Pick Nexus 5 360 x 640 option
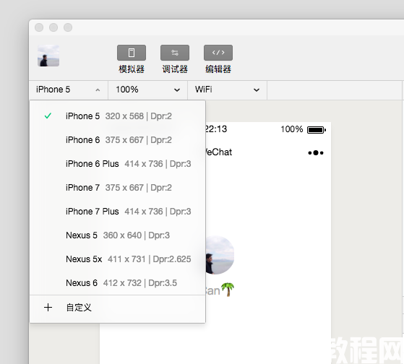This screenshot has width=404, height=364. (118, 235)
